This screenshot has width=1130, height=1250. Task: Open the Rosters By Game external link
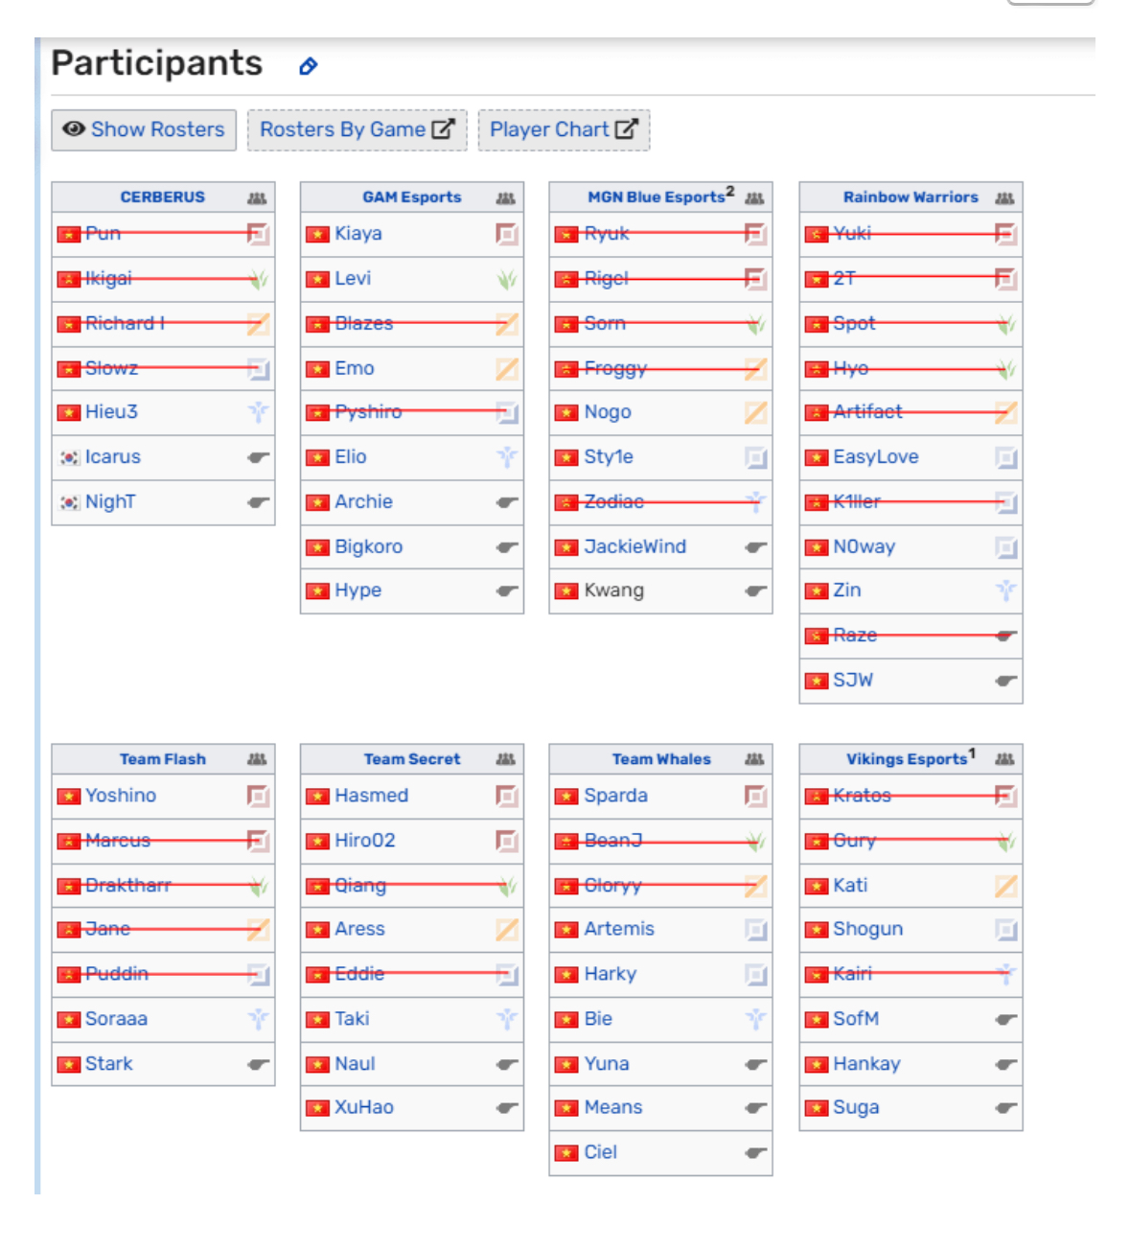pos(357,129)
